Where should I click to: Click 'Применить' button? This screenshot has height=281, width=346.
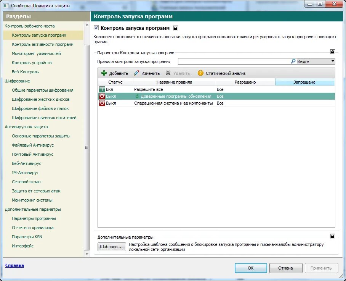[321, 268]
